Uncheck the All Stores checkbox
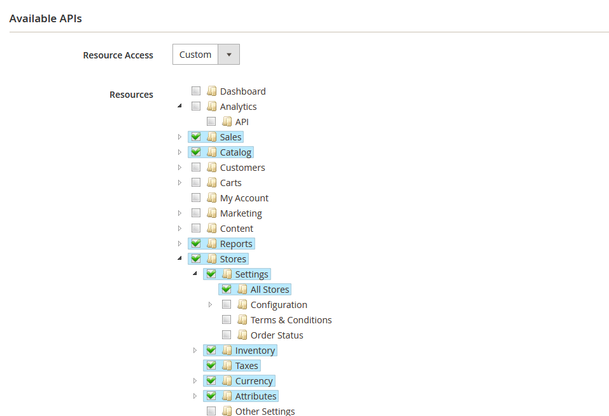609x416 pixels. pyautogui.click(x=227, y=289)
